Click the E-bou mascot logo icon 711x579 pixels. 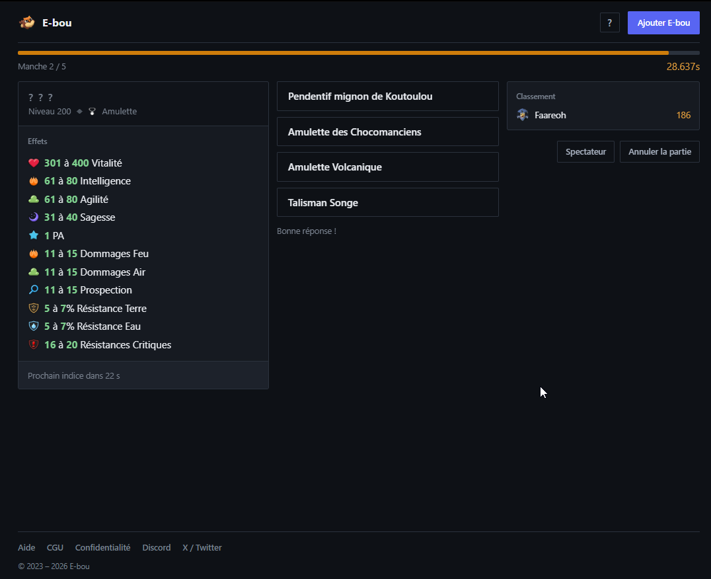tap(26, 22)
